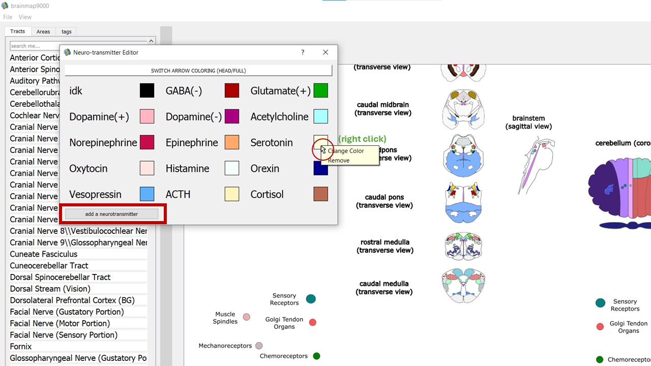Click the GABA(-) dark red swatch
This screenshot has width=651, height=366.
coord(232,91)
